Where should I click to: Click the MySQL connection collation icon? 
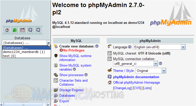(110, 59)
